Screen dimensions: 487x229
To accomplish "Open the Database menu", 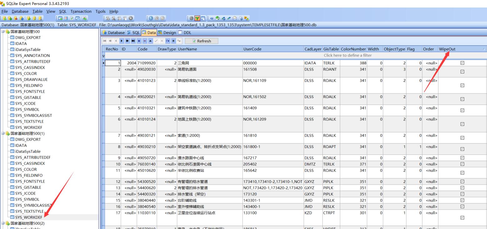I will pyautogui.click(x=20, y=11).
